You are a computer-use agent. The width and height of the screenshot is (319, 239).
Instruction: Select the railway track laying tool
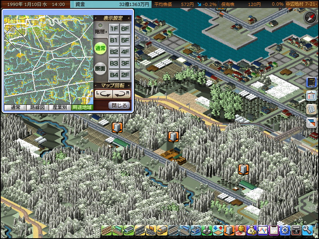tap(106, 230)
